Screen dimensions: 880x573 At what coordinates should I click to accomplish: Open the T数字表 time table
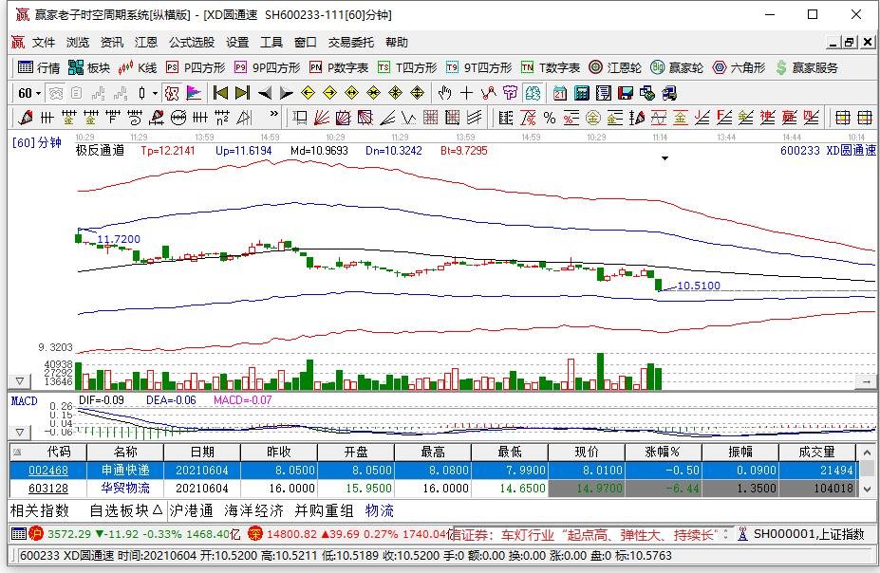[x=551, y=68]
